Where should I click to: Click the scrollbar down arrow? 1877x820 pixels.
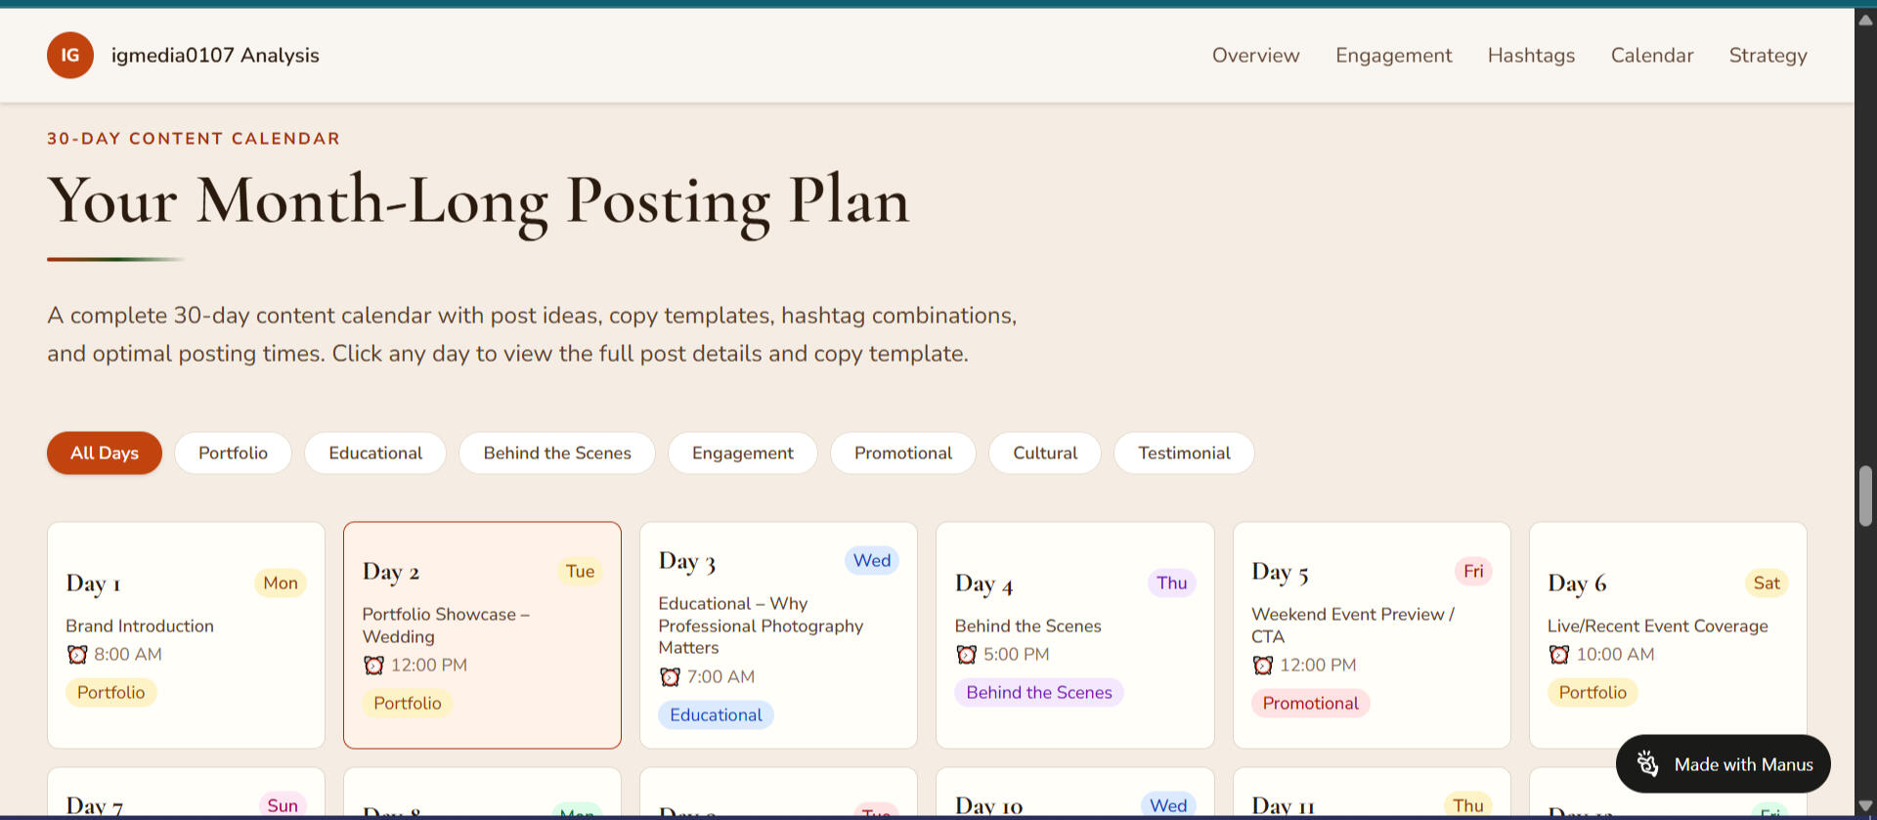click(1865, 805)
